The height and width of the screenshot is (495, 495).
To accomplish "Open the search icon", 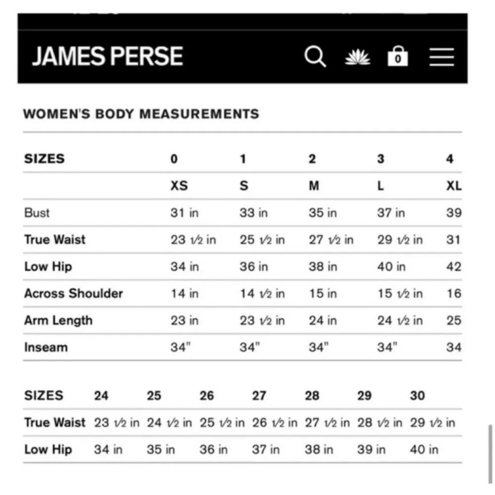I will click(315, 57).
